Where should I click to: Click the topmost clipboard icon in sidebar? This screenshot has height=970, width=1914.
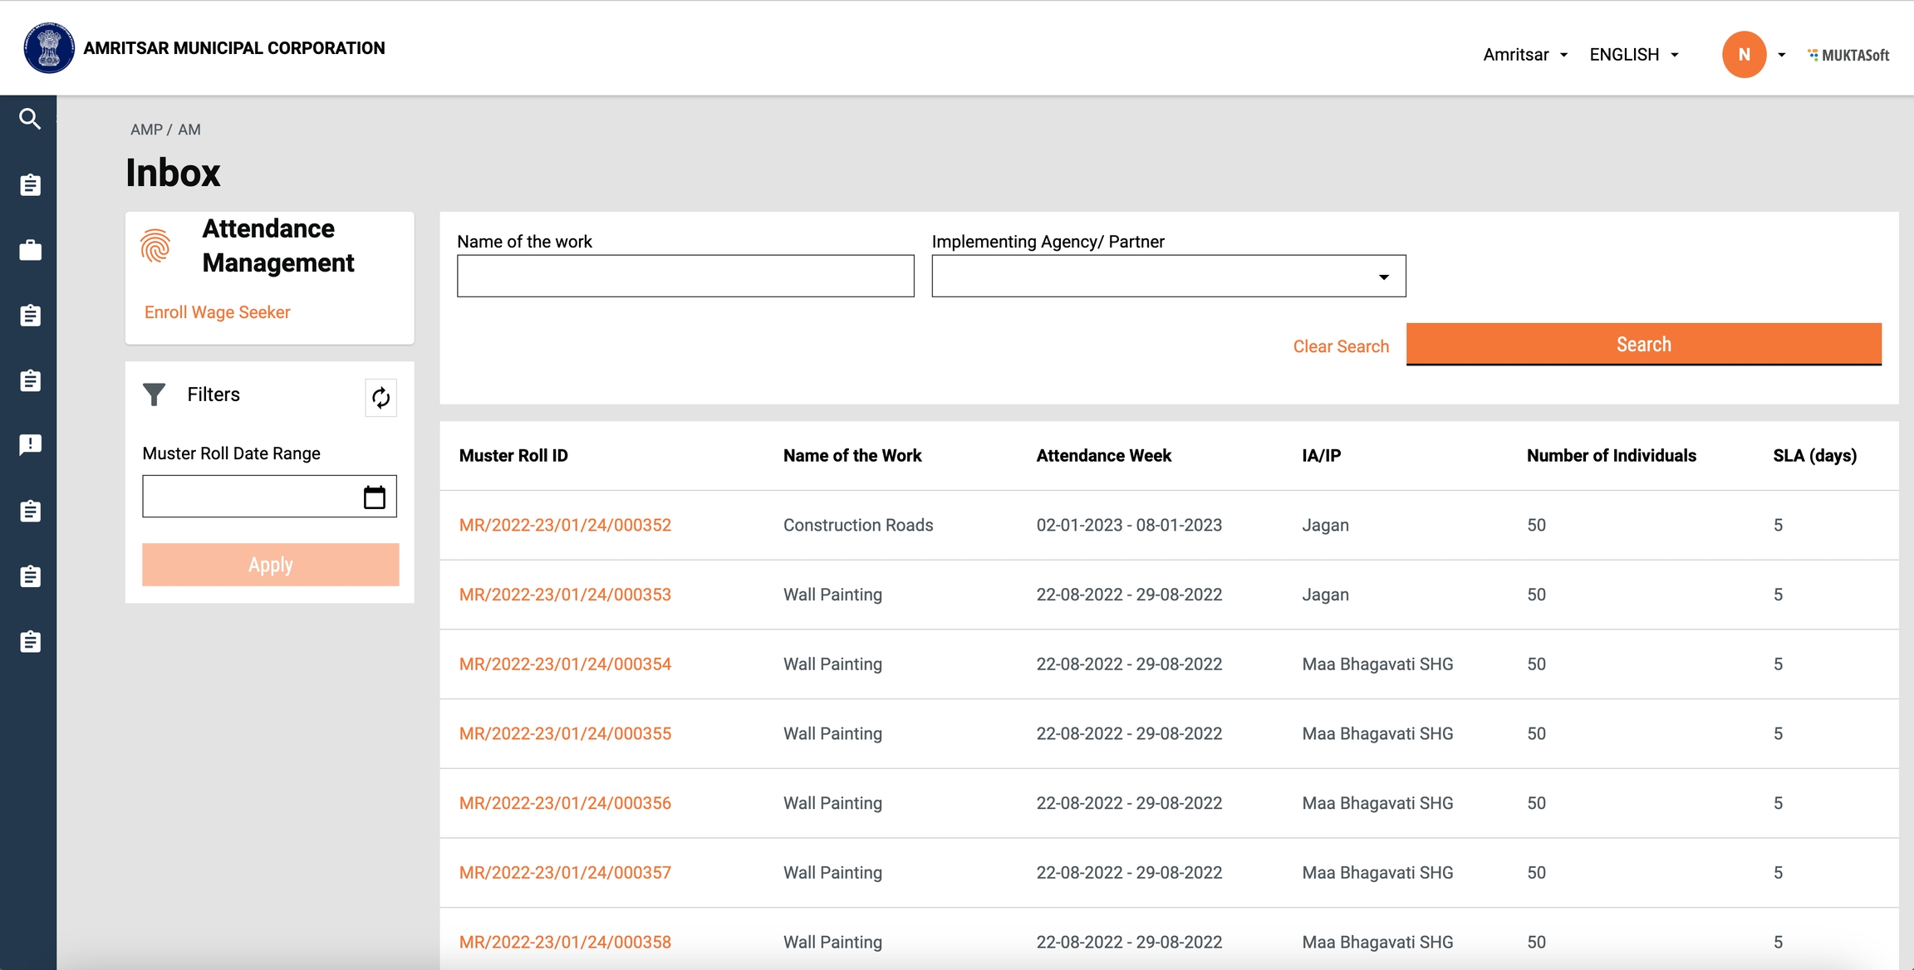[30, 184]
